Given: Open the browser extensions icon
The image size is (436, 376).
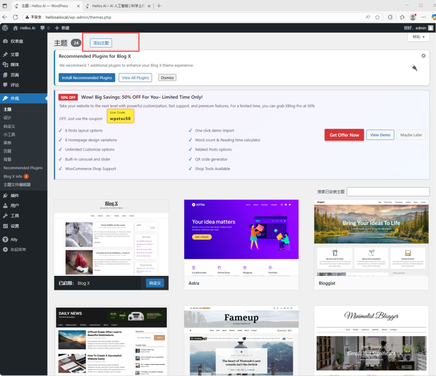Looking at the screenshot, I should [390, 17].
